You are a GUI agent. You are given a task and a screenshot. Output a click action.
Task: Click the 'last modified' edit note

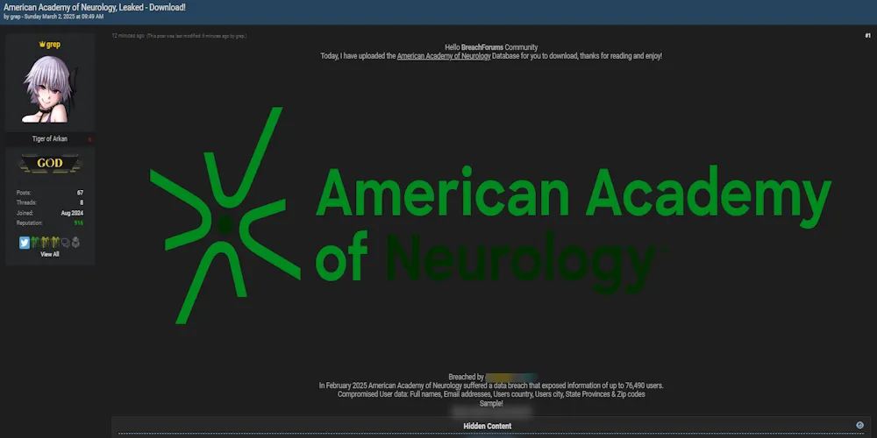[196, 36]
